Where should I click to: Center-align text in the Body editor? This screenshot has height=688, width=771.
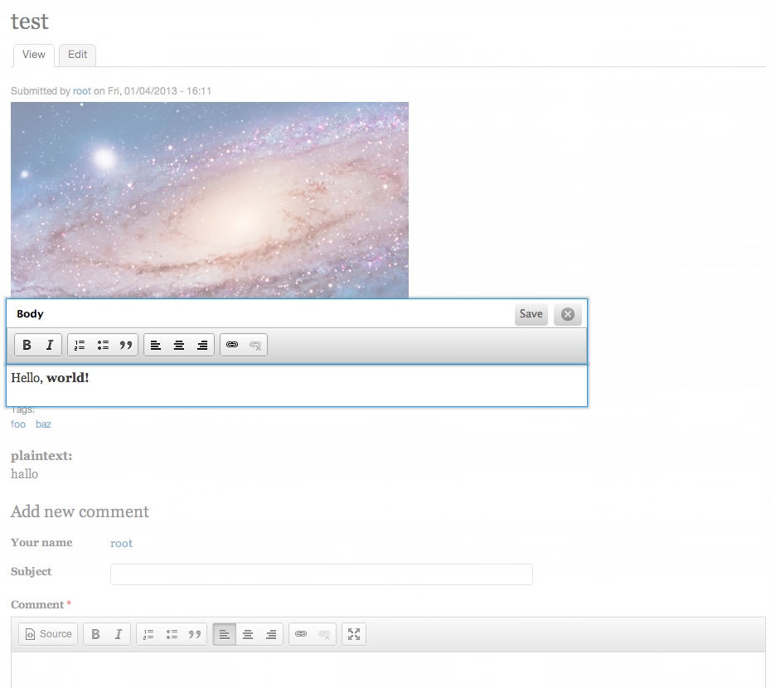pos(179,344)
